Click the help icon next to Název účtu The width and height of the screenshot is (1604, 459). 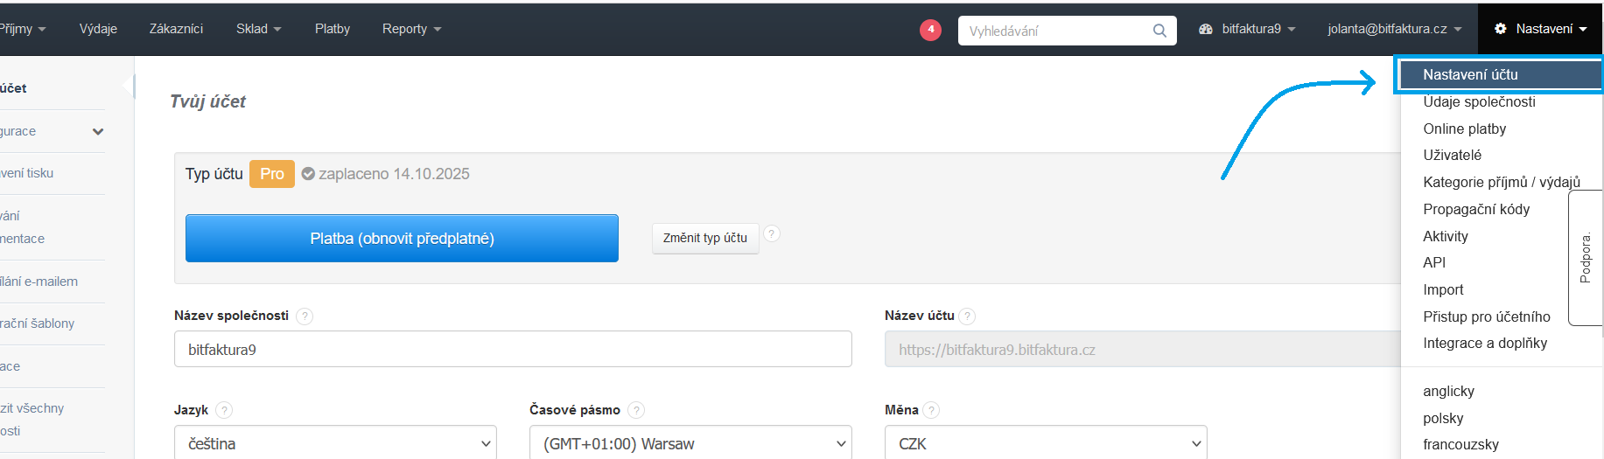click(967, 316)
